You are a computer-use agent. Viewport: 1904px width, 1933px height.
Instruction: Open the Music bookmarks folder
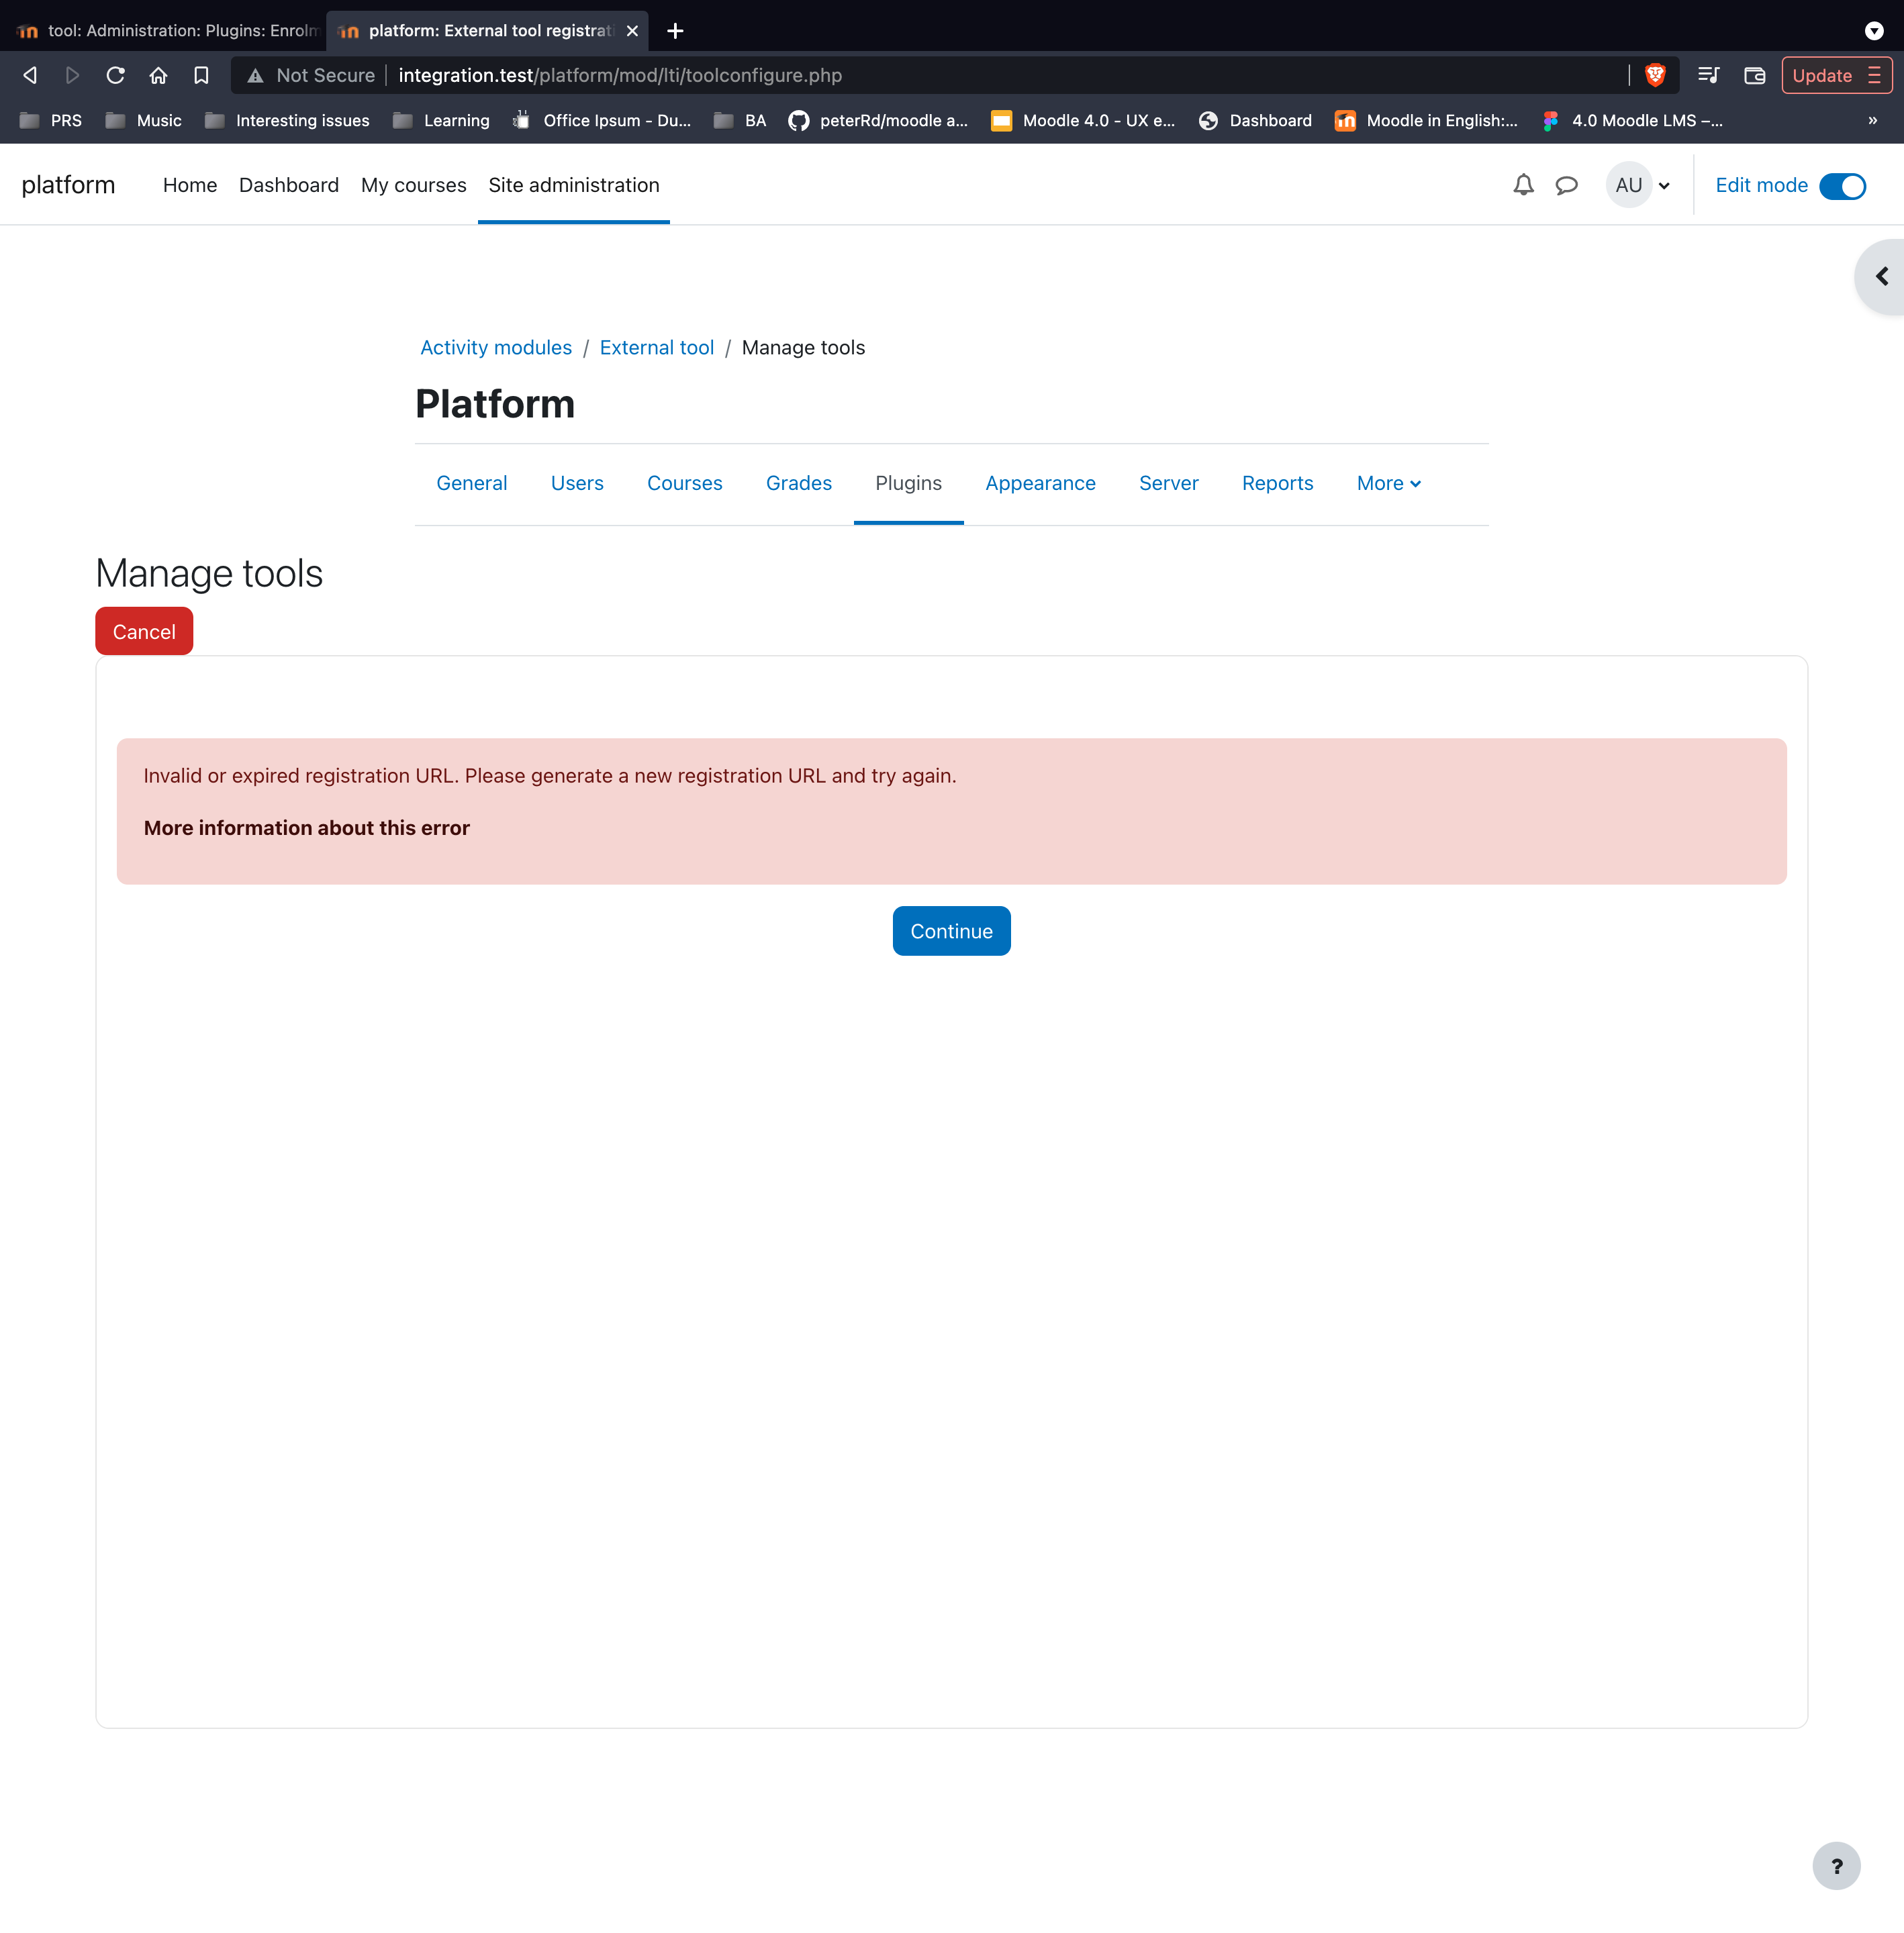pyautogui.click(x=144, y=120)
